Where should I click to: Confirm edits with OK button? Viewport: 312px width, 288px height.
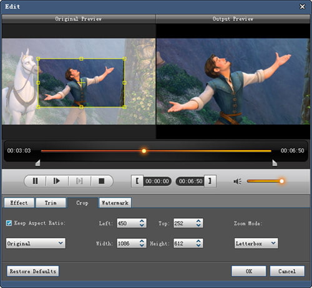click(249, 271)
